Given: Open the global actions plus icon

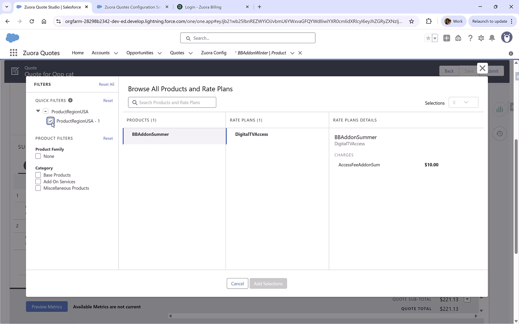Looking at the screenshot, I should [x=447, y=38].
